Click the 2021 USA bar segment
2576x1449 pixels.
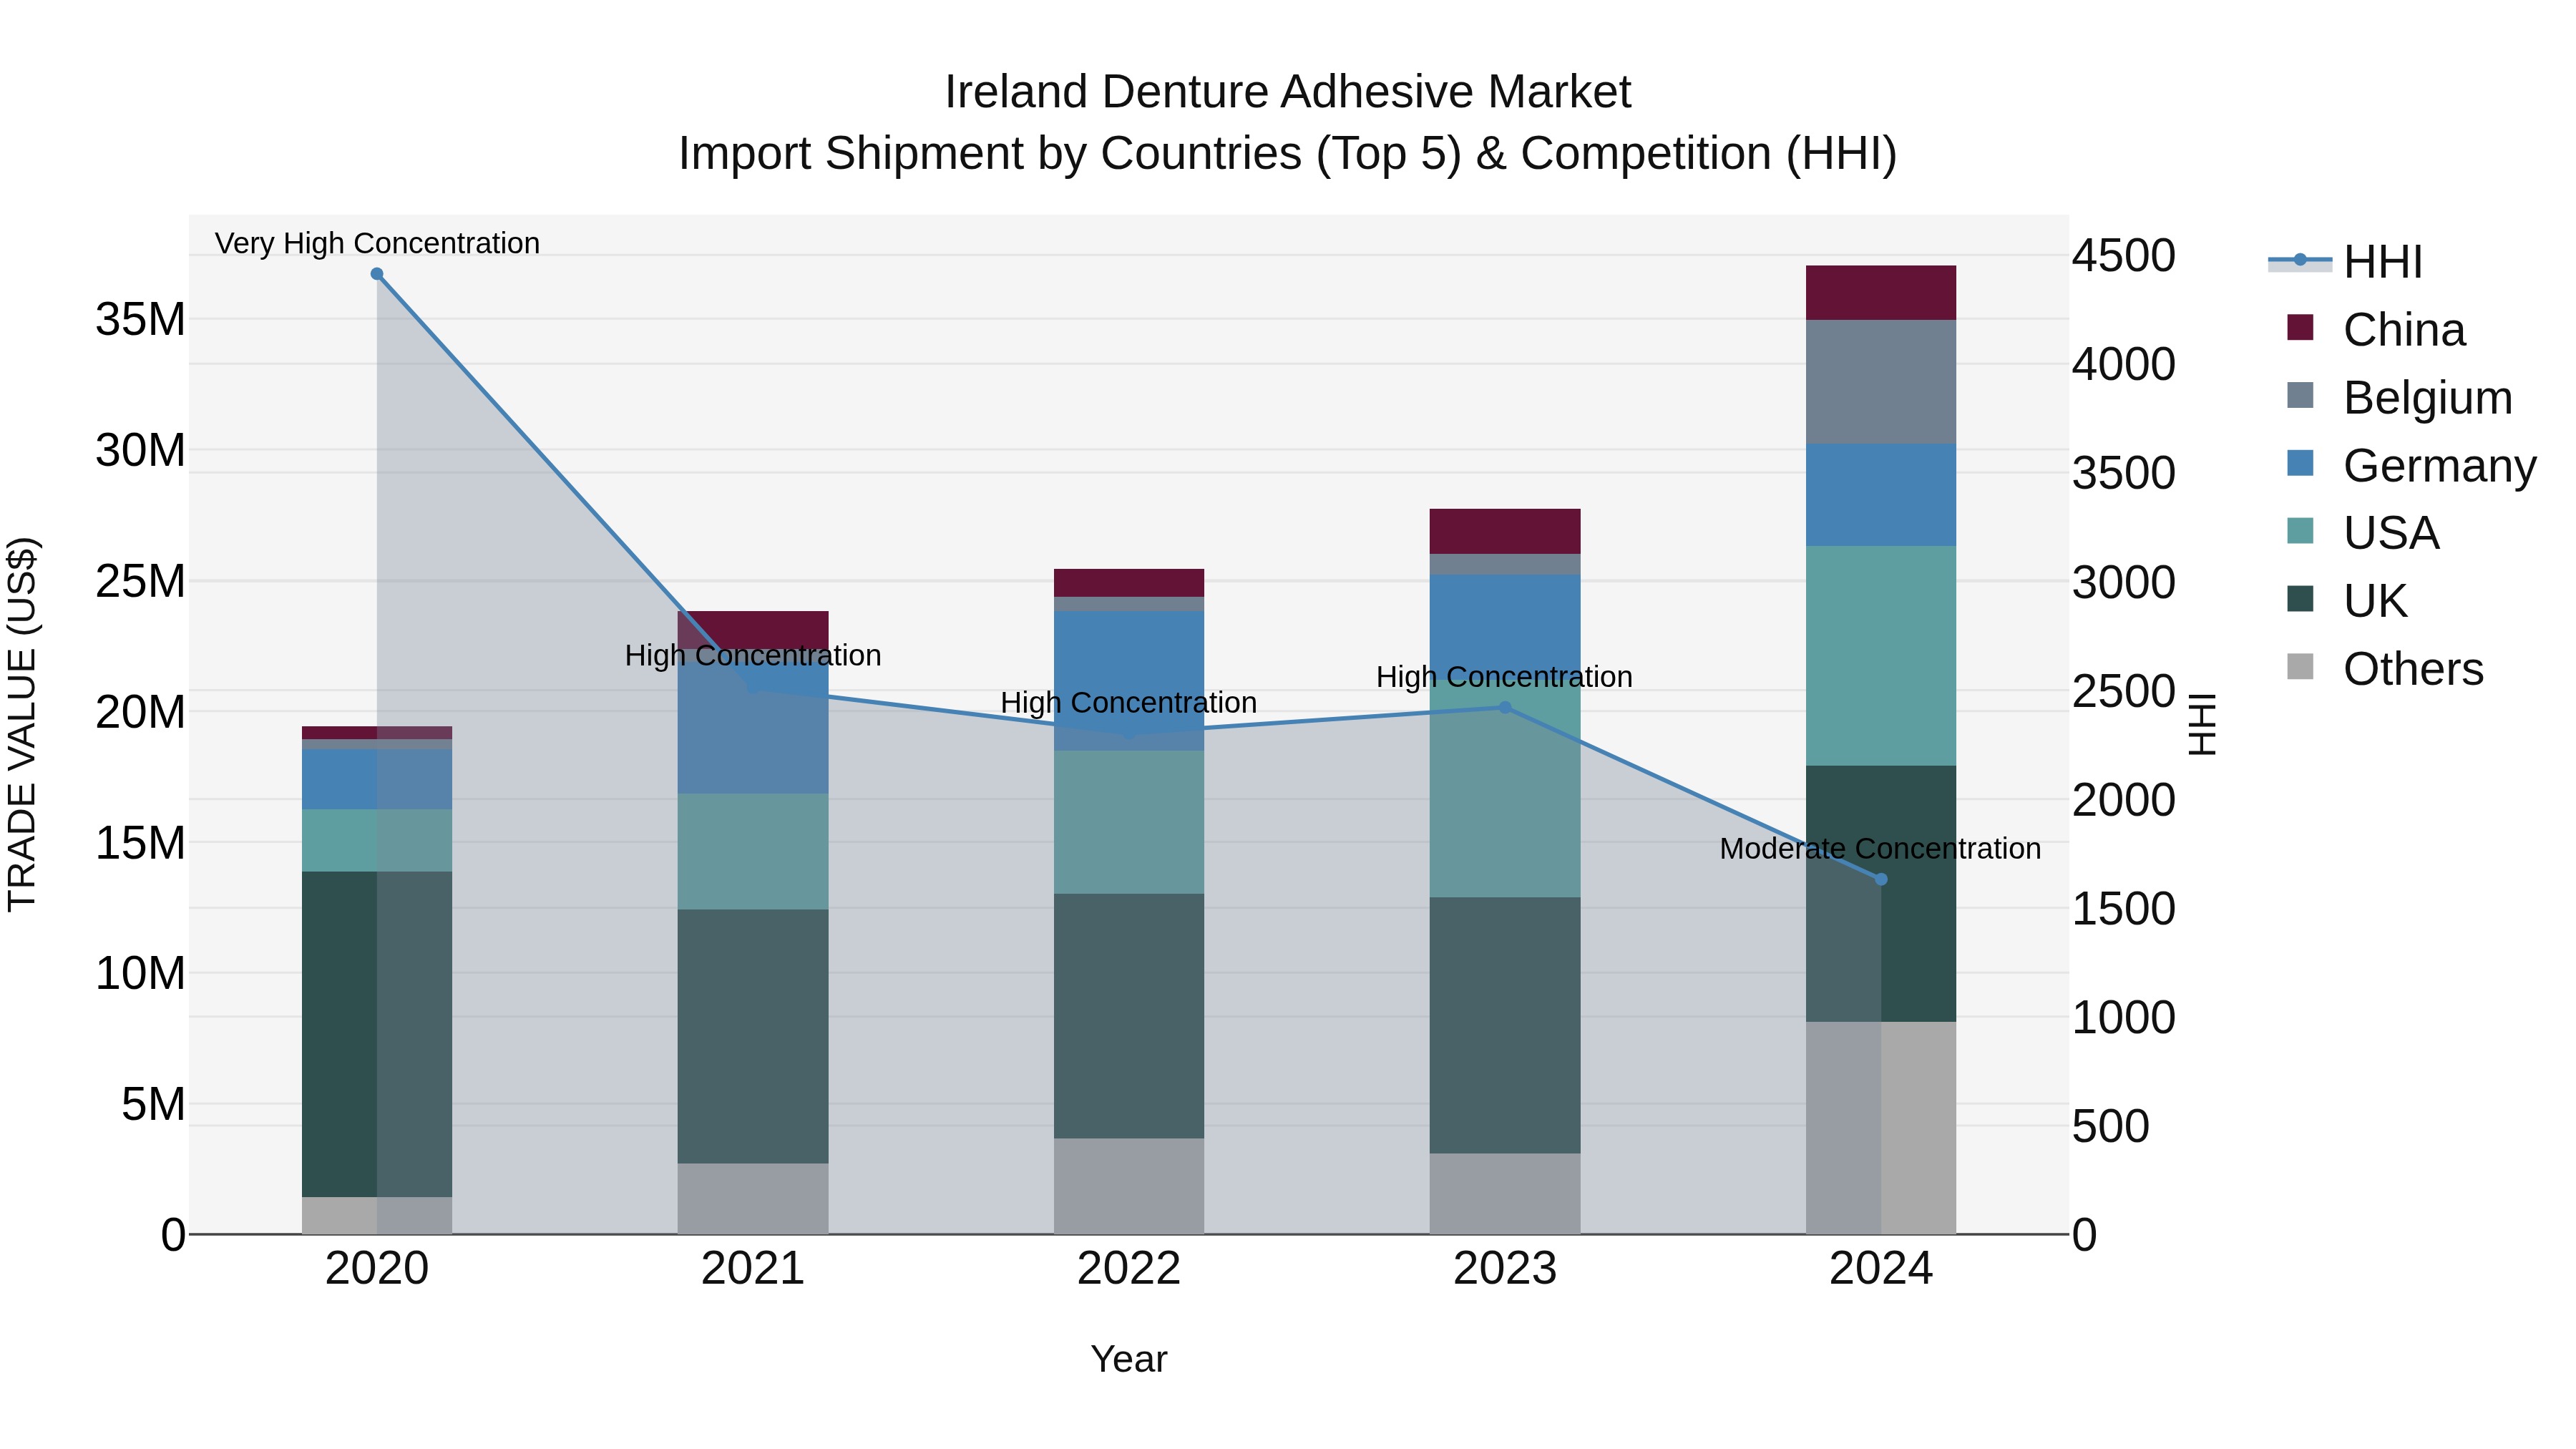pos(753,851)
